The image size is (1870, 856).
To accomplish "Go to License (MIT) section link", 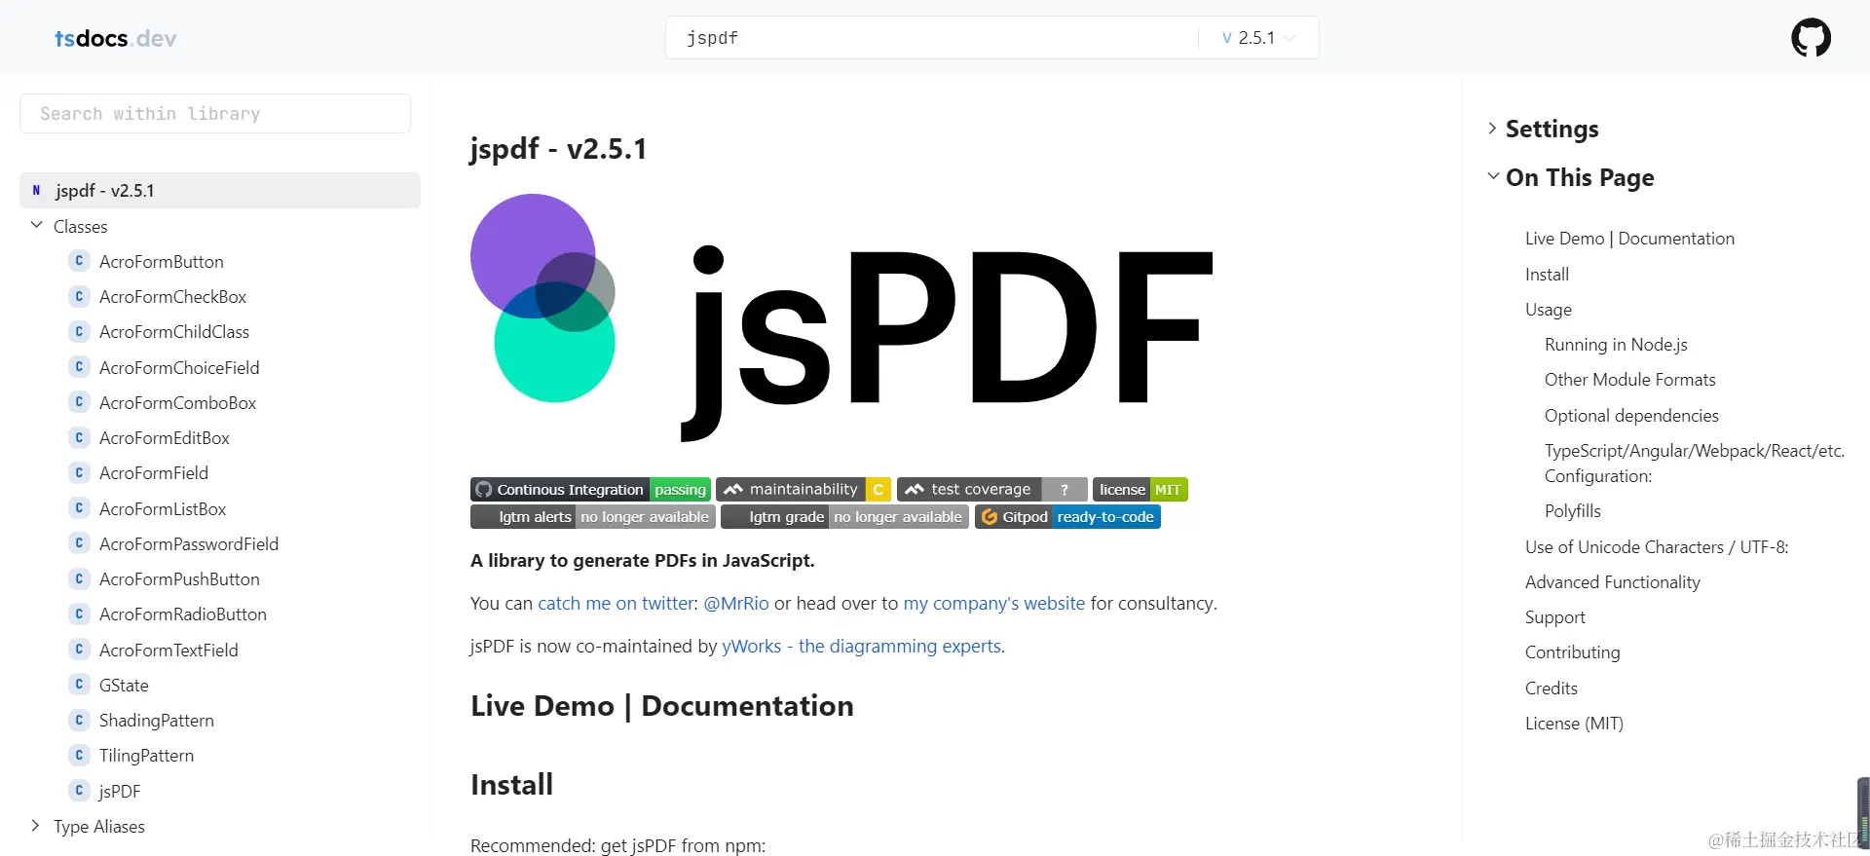I will (x=1574, y=724).
